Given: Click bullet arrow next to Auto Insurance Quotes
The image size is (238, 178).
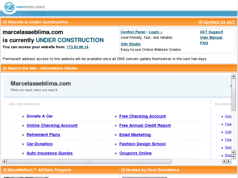Looking at the screenshot, I should pyautogui.click(x=23, y=154).
